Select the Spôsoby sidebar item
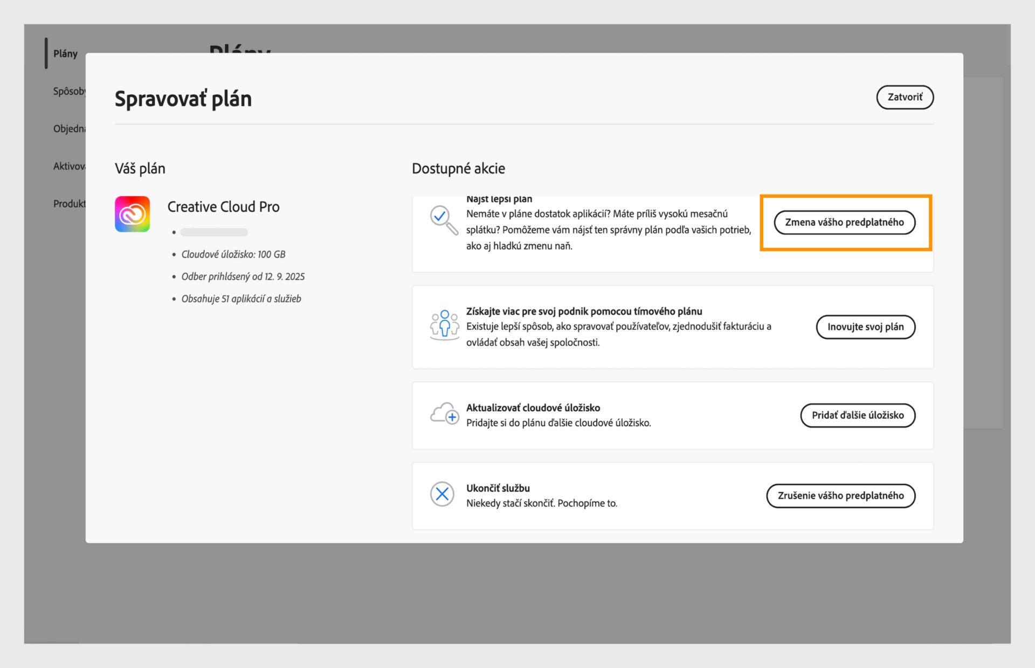This screenshot has height=668, width=1035. 69,91
